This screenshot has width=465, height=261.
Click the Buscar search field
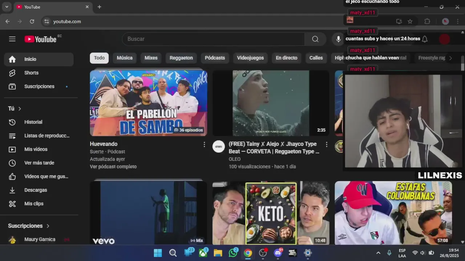(214, 39)
